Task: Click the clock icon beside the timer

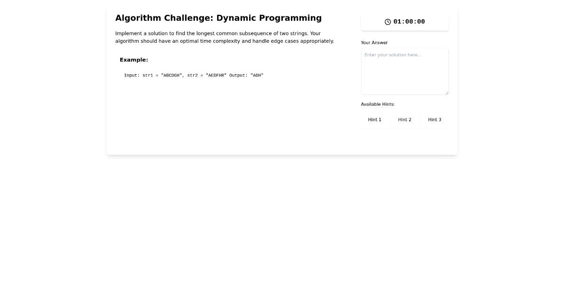Action: coord(388,22)
